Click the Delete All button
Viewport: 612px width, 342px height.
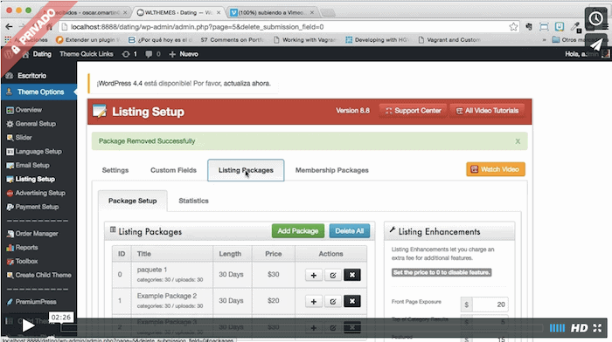click(x=350, y=231)
